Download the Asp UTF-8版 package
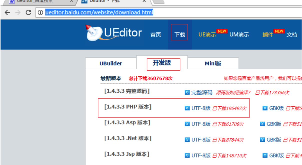Image resolution: width=302 pixels, height=165 pixels. tap(201, 124)
